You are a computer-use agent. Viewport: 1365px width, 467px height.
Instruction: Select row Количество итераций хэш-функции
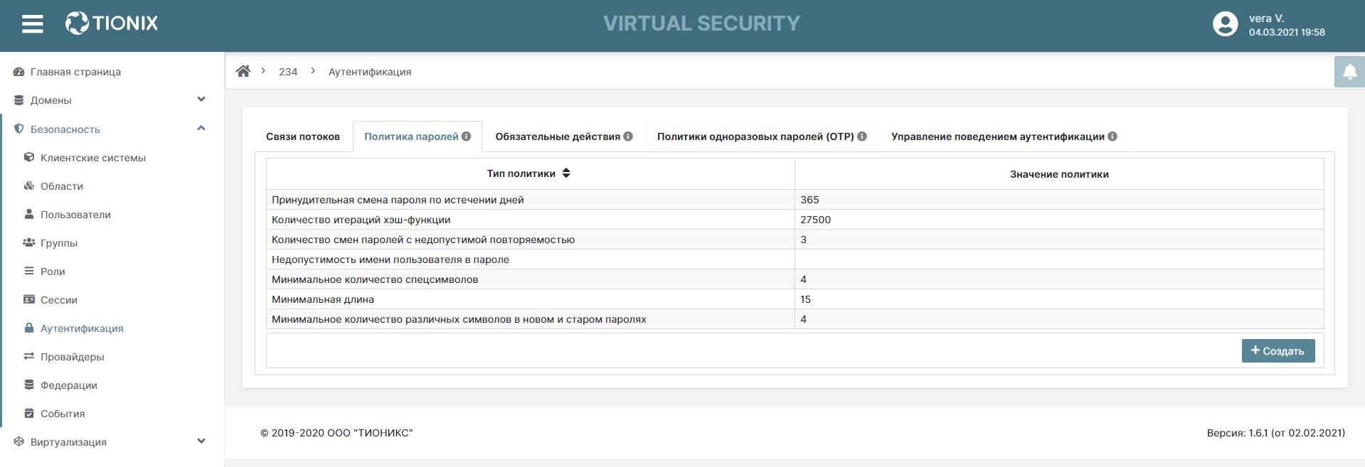[795, 220]
